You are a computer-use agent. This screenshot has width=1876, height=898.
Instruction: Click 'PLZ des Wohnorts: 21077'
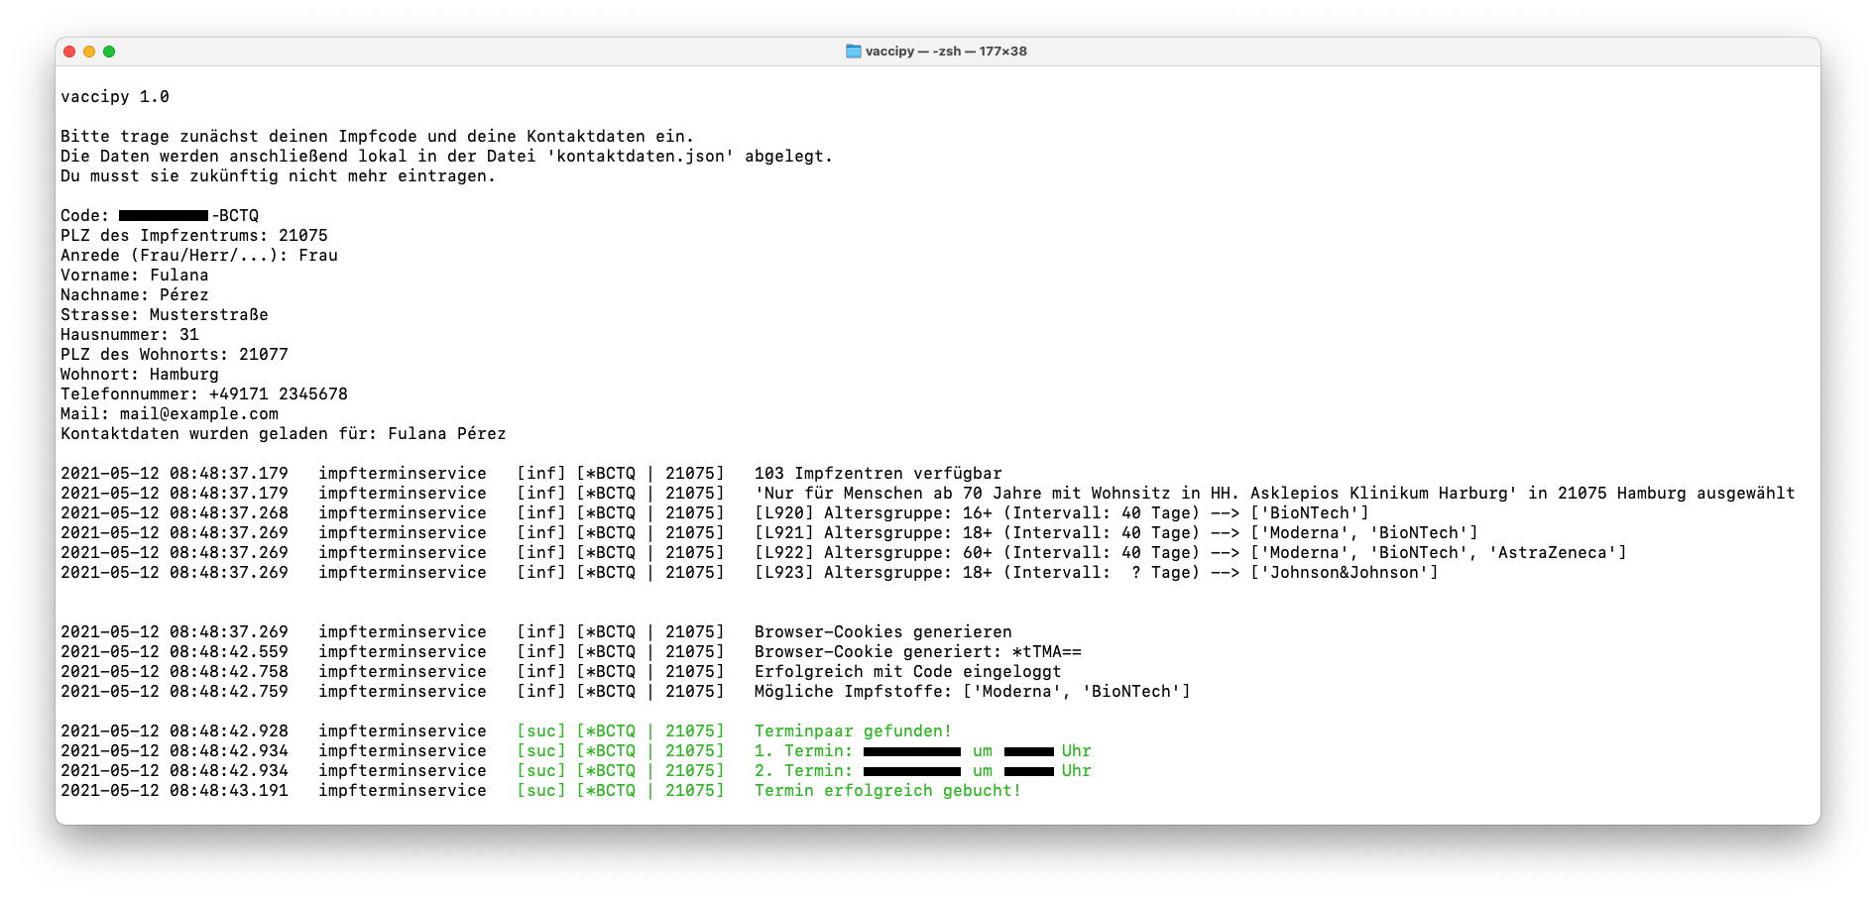click(x=175, y=355)
